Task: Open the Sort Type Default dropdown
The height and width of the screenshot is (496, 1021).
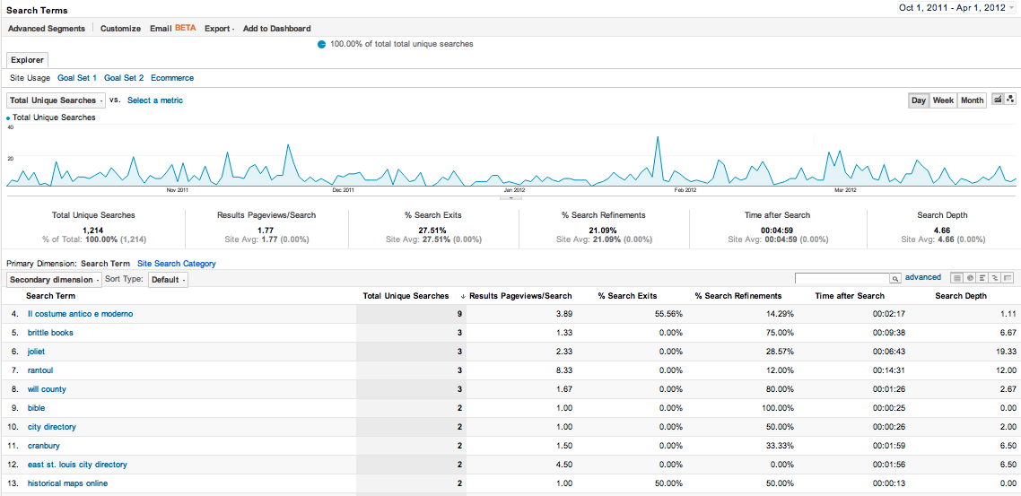Action: [168, 280]
